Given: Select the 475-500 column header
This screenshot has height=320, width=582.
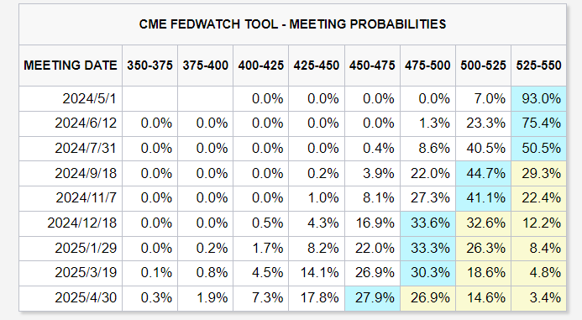Looking at the screenshot, I should [427, 66].
